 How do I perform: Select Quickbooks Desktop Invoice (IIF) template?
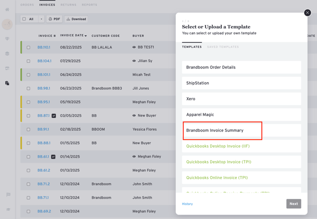[218, 146]
